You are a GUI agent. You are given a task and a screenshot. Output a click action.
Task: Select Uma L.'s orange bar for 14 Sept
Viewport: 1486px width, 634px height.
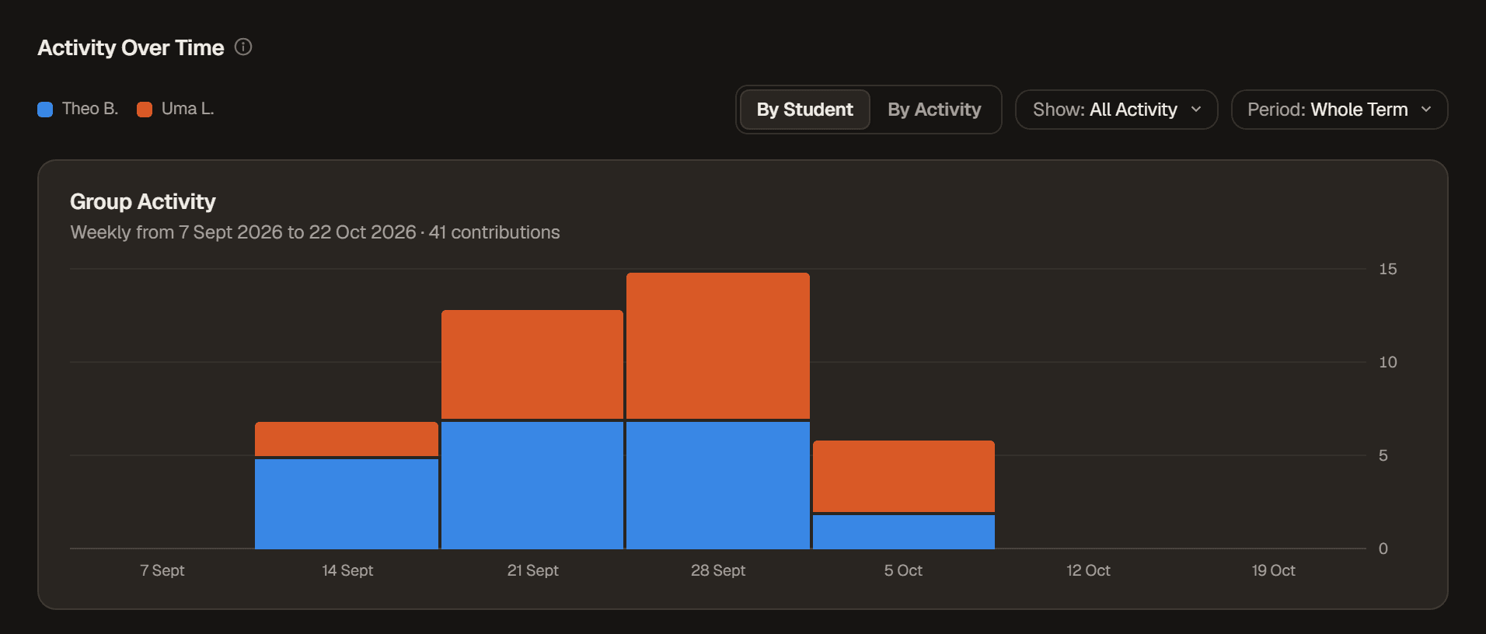(347, 439)
